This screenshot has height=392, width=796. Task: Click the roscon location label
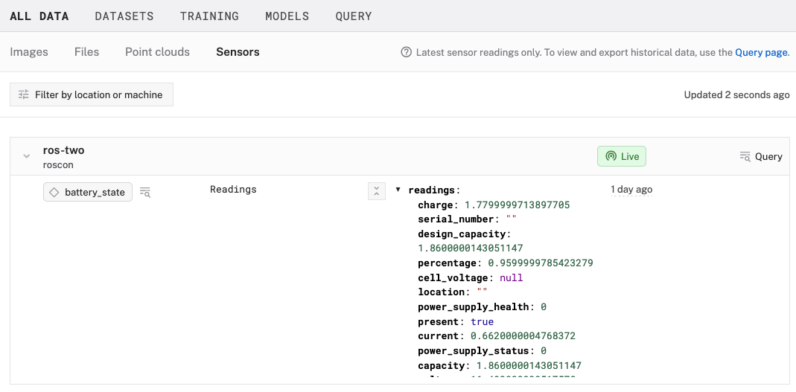58,165
